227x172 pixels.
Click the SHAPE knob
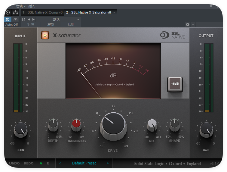[x=175, y=125]
